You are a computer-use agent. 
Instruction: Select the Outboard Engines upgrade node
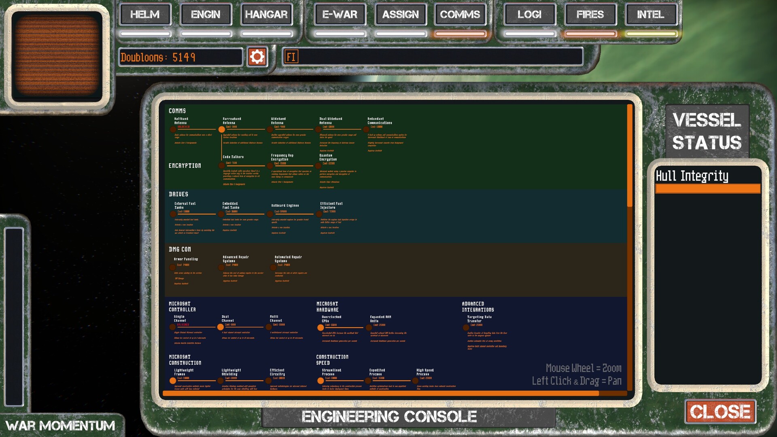(270, 214)
